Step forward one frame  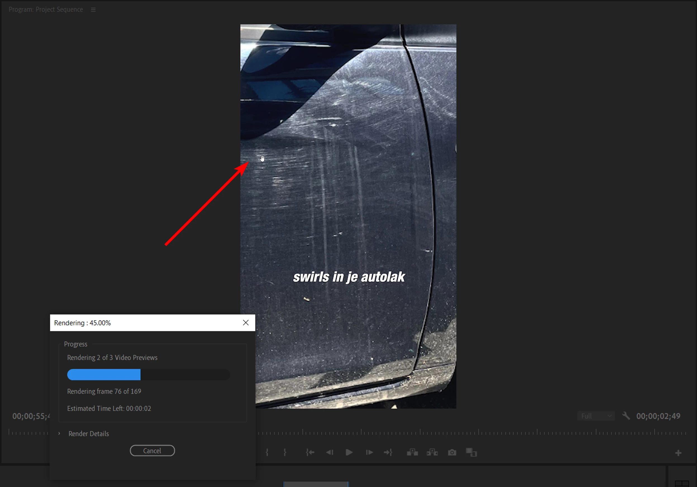click(369, 452)
